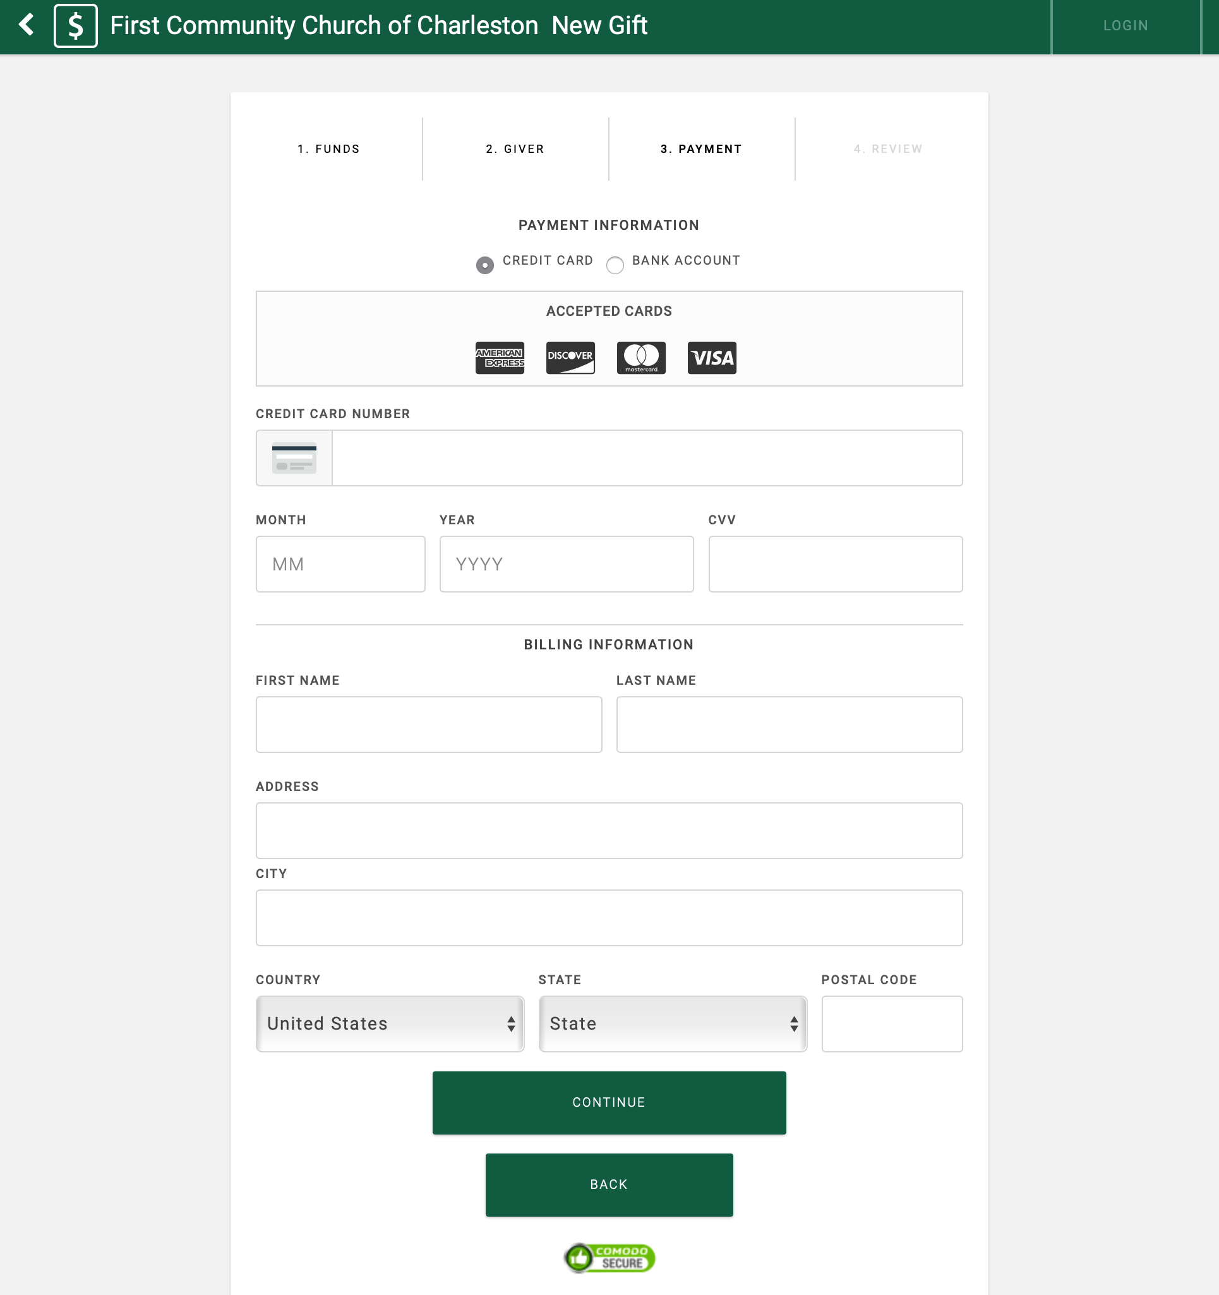Open the State dropdown
Image resolution: width=1219 pixels, height=1295 pixels.
672,1023
